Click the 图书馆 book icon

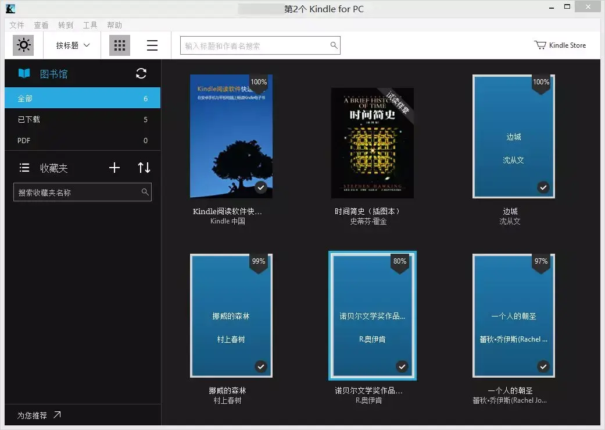(23, 73)
